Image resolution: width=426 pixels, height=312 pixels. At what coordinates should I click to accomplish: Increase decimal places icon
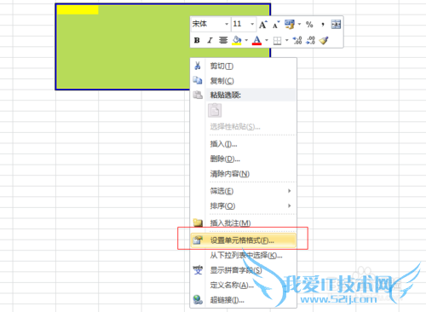click(x=297, y=40)
